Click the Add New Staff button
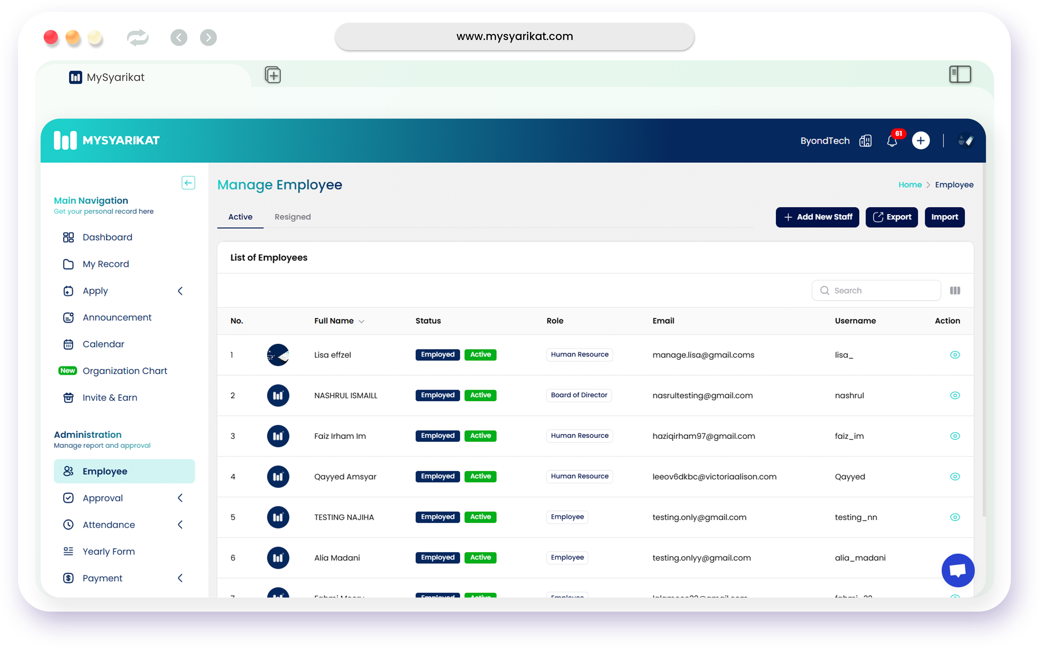Image resolution: width=1040 pixels, height=647 pixels. click(x=817, y=218)
